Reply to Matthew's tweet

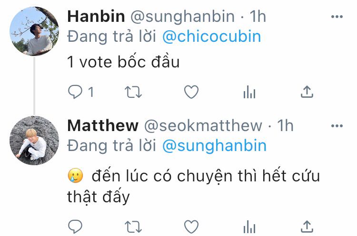coord(75,227)
